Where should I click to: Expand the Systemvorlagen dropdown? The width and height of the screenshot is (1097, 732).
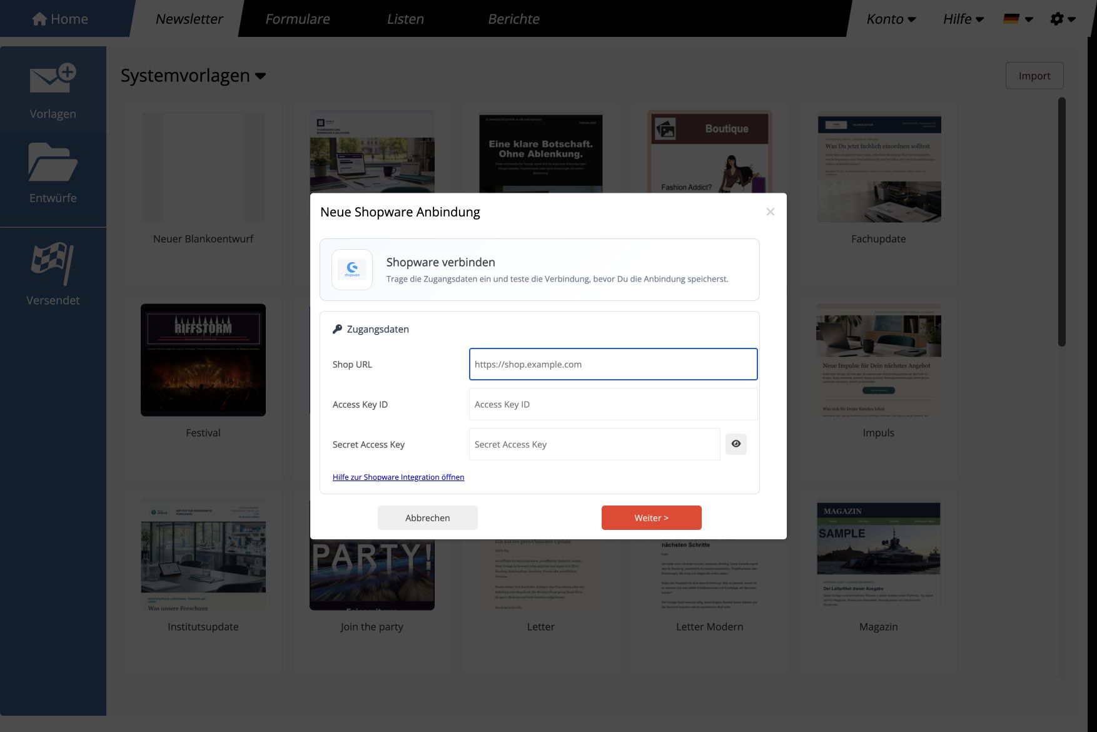[x=193, y=76]
